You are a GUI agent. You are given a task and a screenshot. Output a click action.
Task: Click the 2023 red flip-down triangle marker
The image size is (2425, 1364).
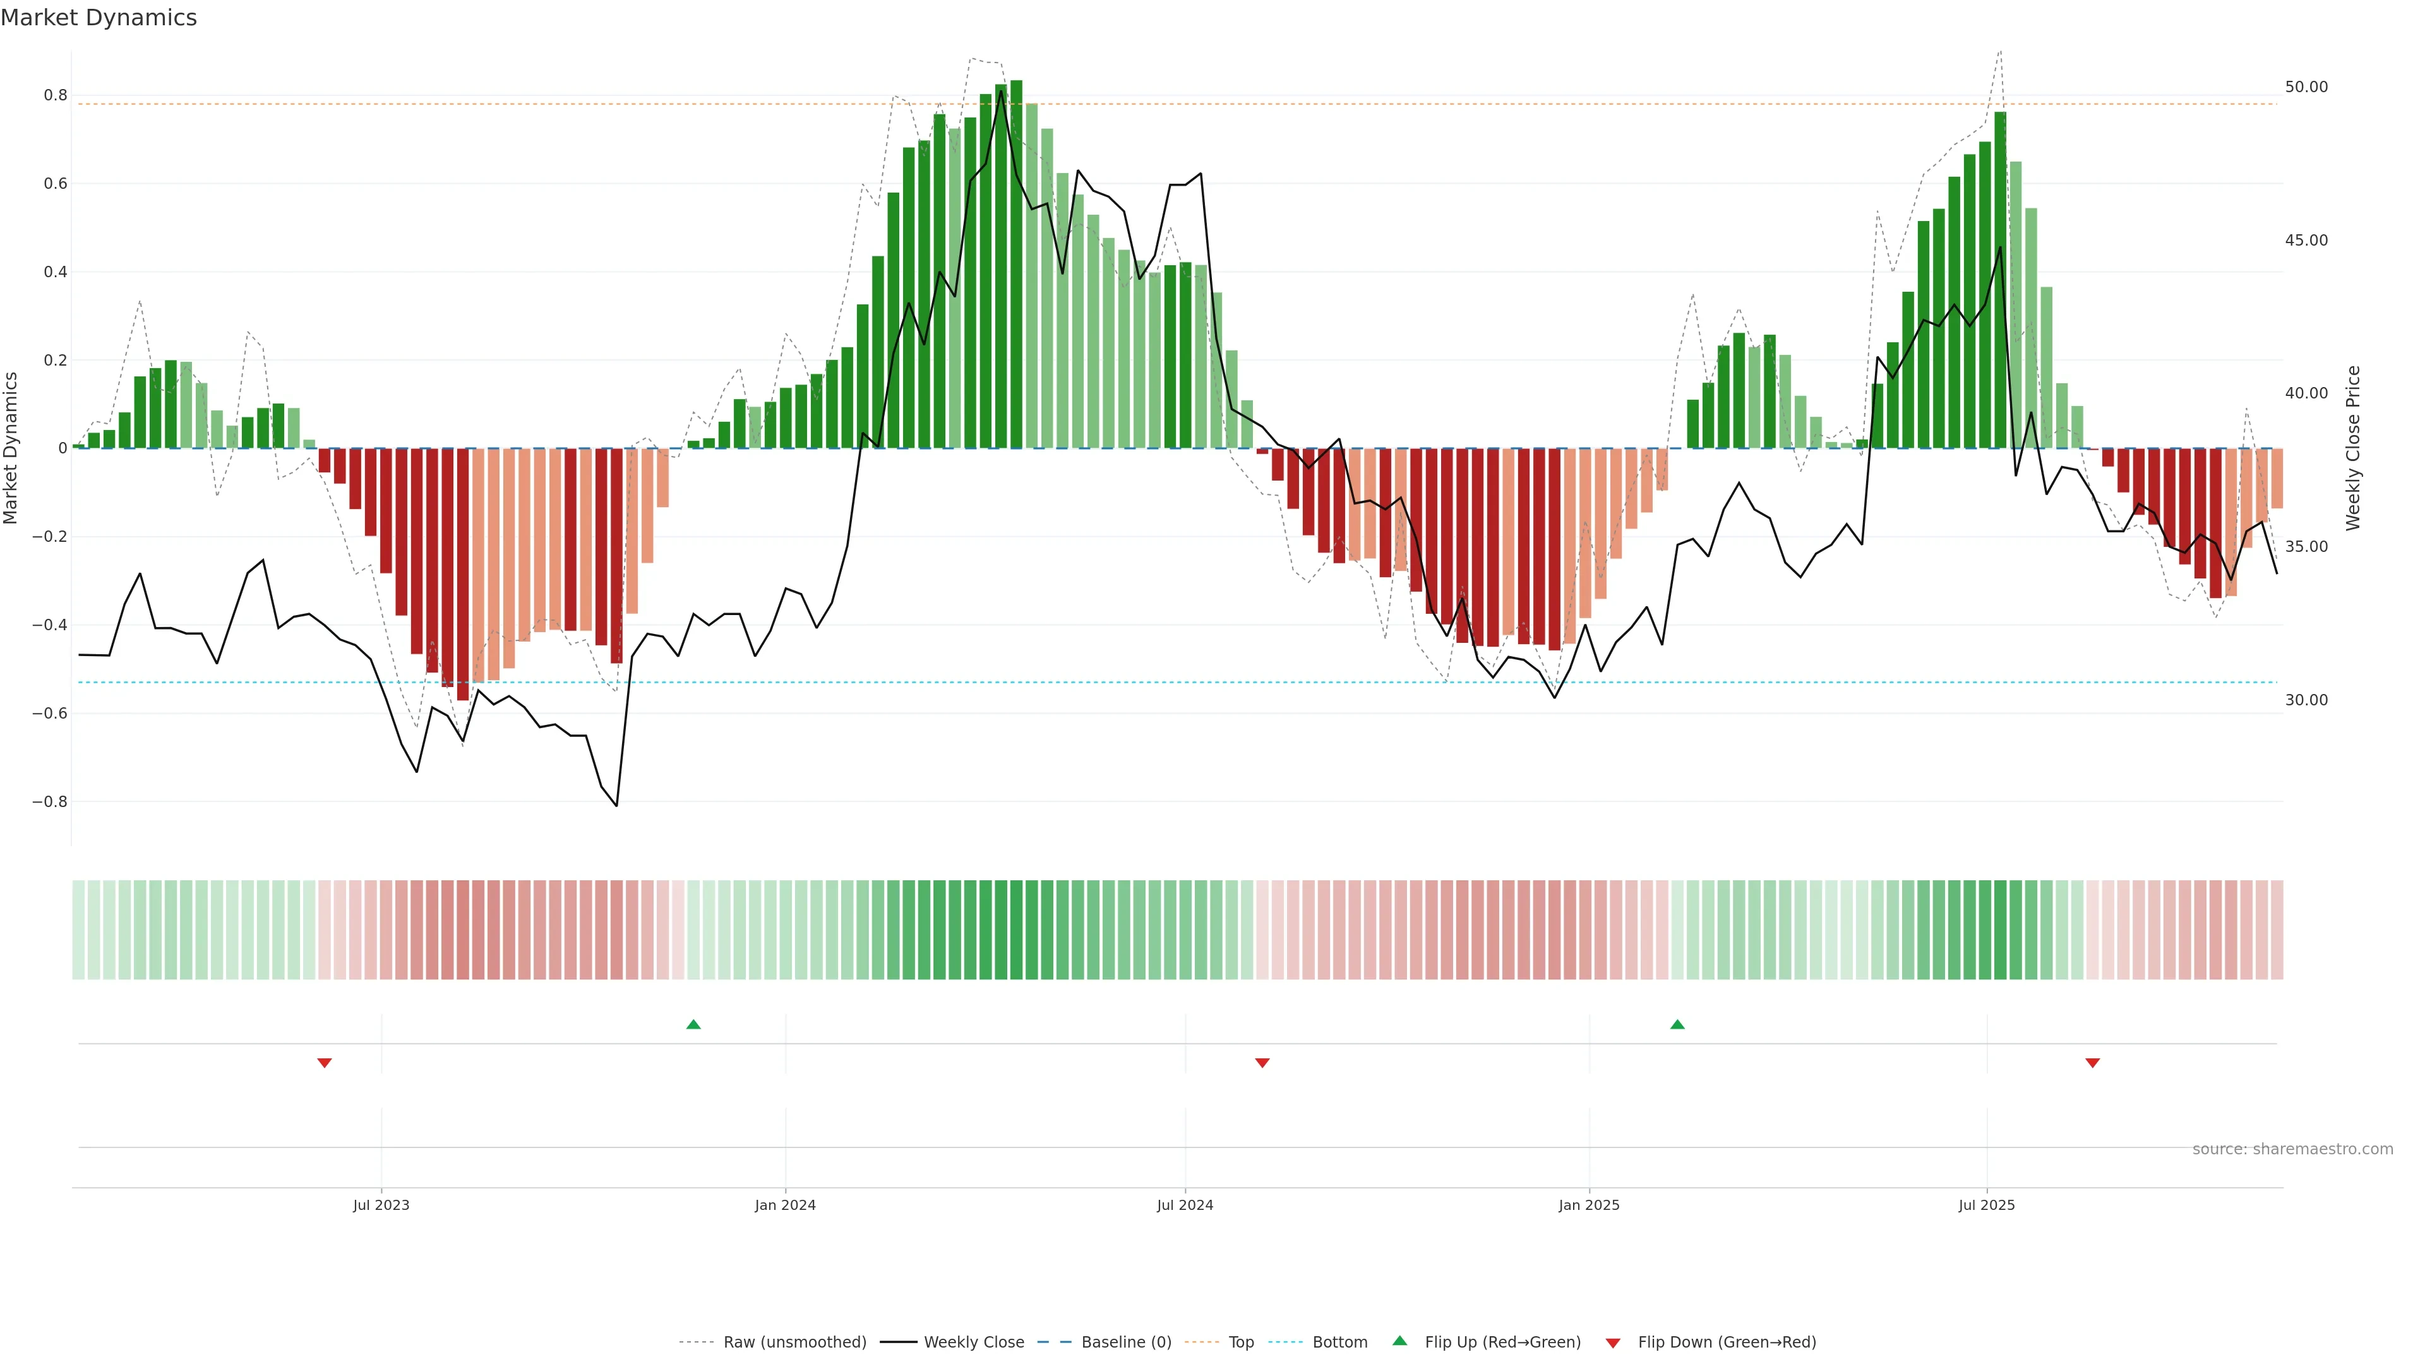(324, 1063)
